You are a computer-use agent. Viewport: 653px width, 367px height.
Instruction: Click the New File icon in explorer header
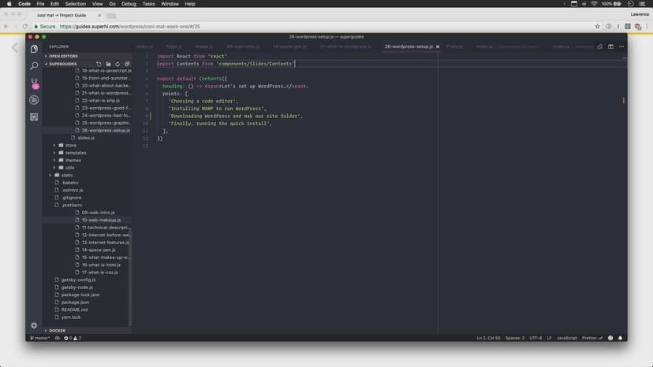(x=98, y=64)
